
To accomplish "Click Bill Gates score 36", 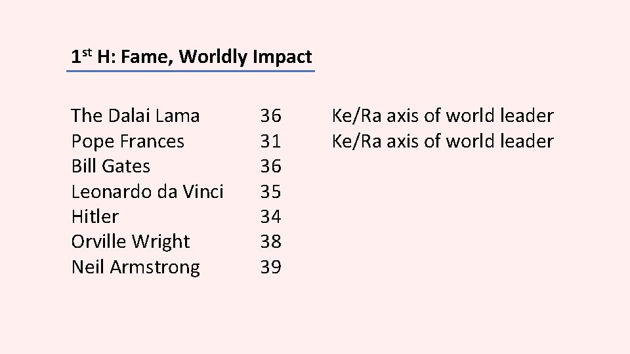I will (x=271, y=166).
